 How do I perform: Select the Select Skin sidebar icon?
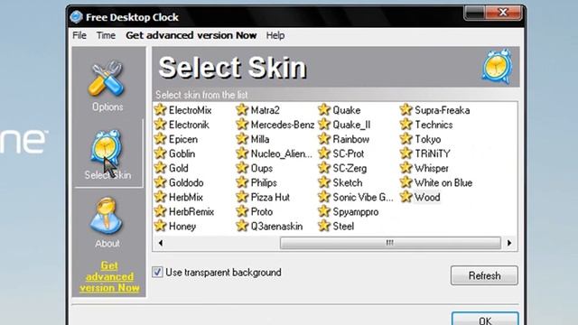[x=107, y=147]
